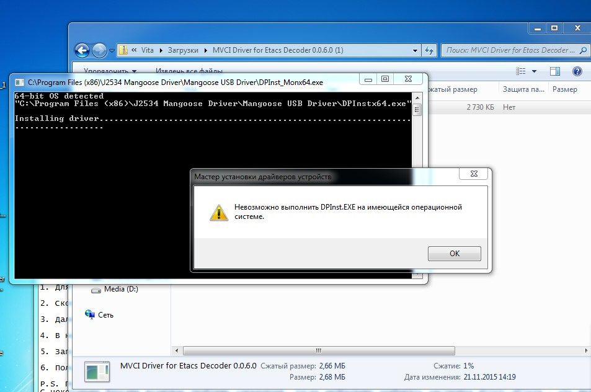This screenshot has width=591, height=392.
Task: Open the recent pages dropdown arrow
Action: (112, 50)
